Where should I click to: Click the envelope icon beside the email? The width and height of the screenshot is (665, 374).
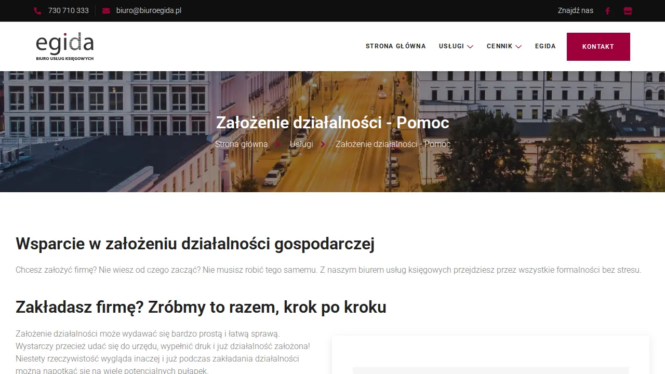[x=106, y=11]
